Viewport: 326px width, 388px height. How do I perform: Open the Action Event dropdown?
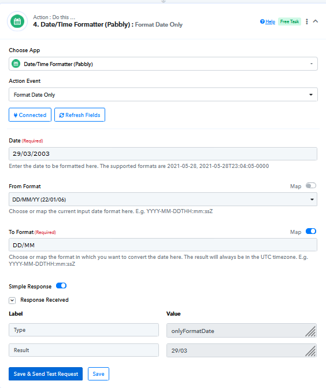163,94
